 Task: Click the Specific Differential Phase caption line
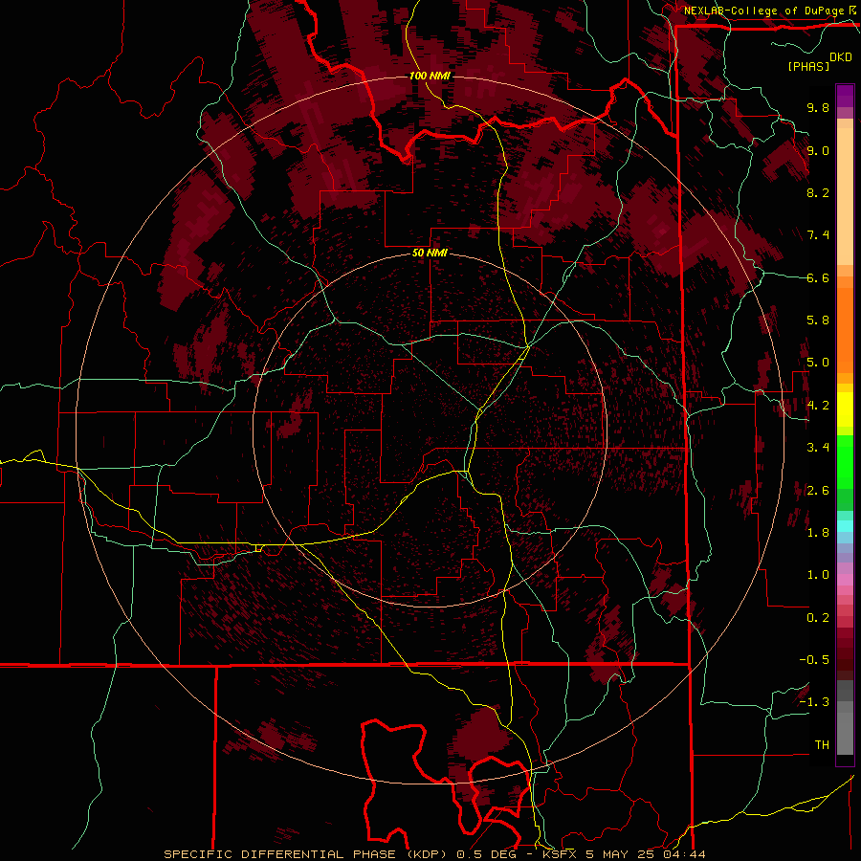(x=434, y=854)
